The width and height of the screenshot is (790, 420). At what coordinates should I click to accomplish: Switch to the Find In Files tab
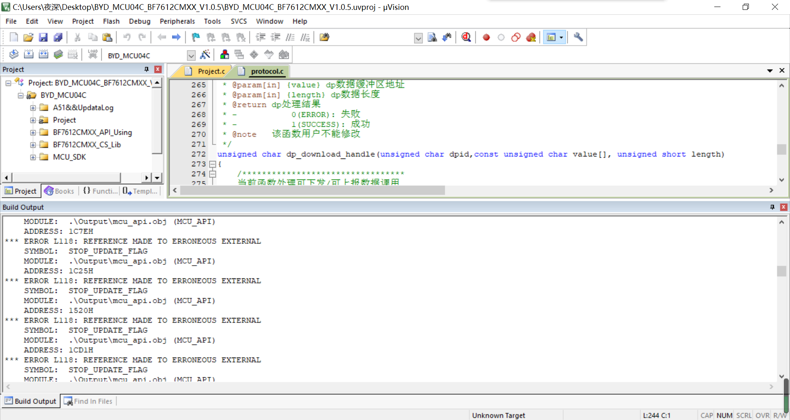(x=88, y=401)
